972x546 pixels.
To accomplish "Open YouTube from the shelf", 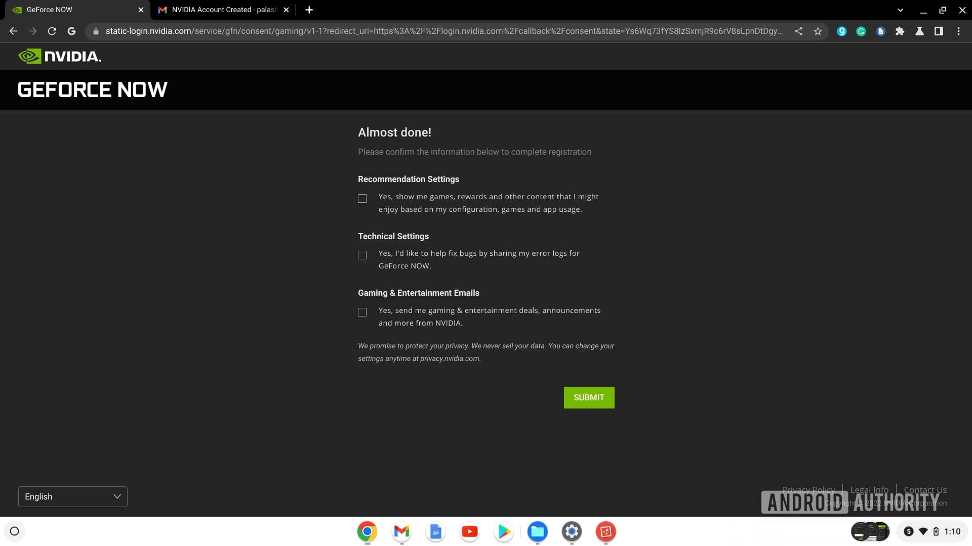I will (469, 531).
